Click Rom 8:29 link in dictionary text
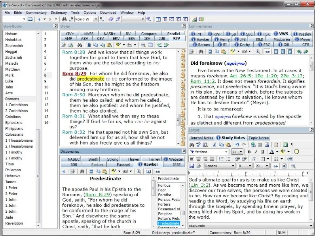This screenshot has width=315, height=236. (x=98, y=195)
